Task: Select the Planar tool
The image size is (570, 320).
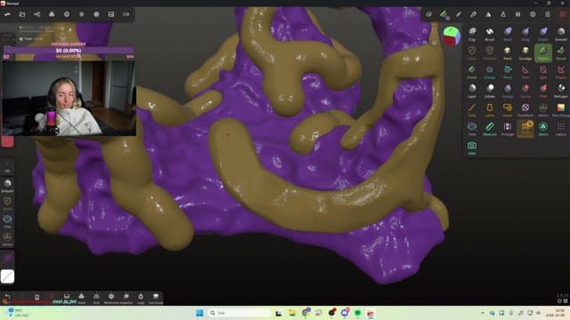Action: (x=561, y=52)
